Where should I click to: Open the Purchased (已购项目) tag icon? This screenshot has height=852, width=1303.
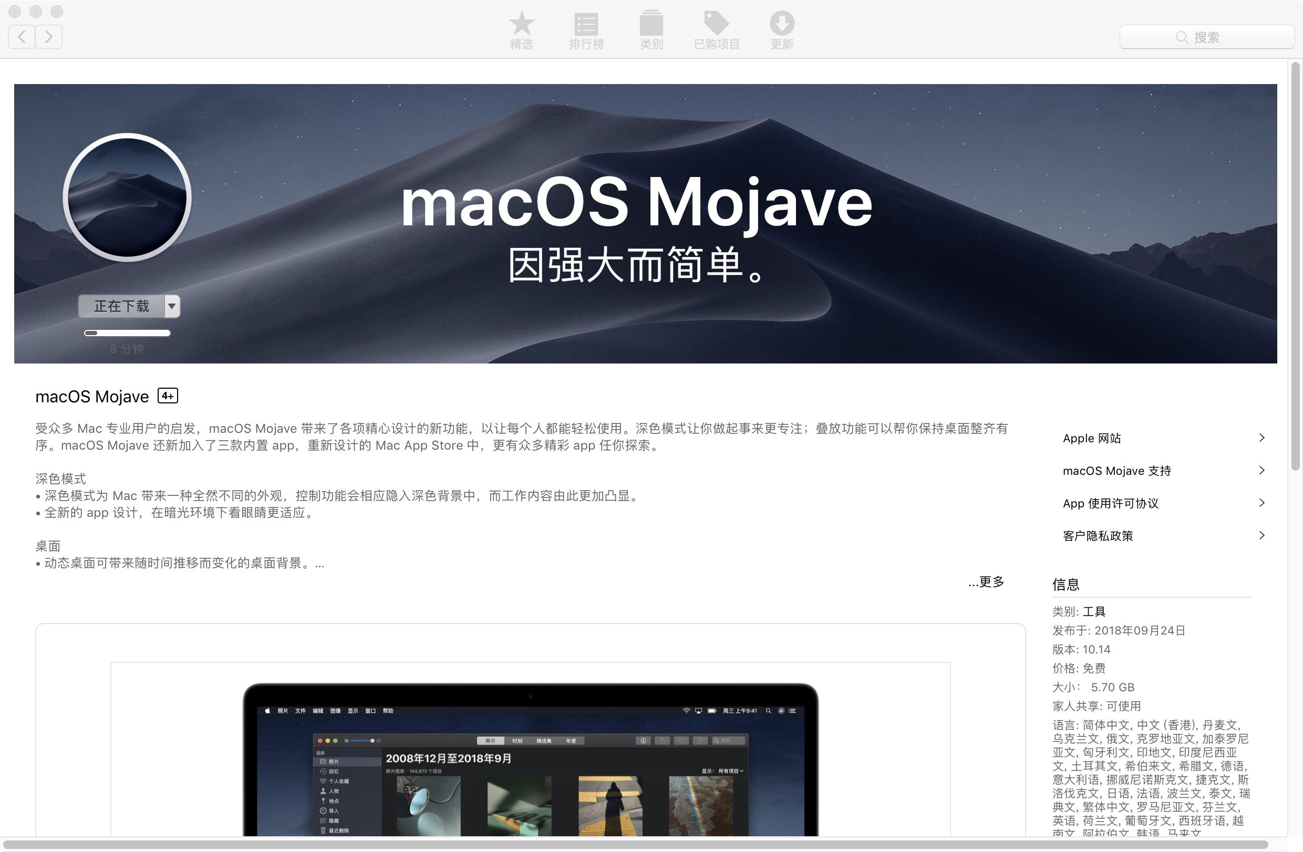tap(716, 24)
